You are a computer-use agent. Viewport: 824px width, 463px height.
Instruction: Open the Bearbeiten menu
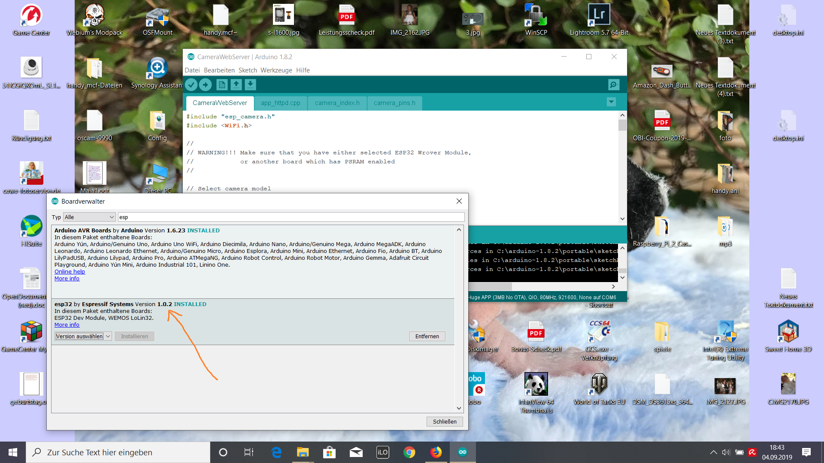point(219,70)
